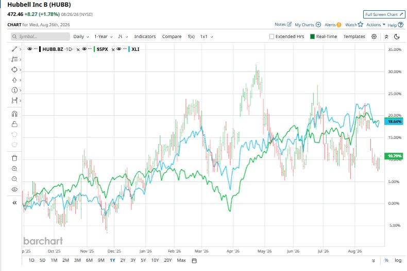Click the Full Screen Chart button
The height and width of the screenshot is (271, 407).
[384, 14]
